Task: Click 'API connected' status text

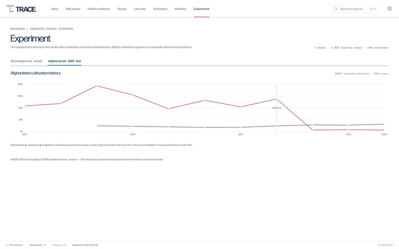Action: pyautogui.click(x=16, y=245)
